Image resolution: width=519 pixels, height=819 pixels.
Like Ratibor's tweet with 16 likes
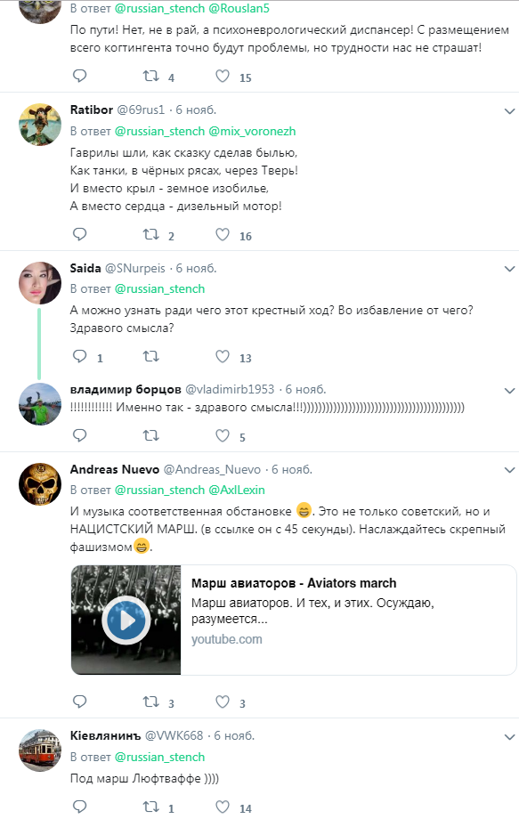point(223,234)
